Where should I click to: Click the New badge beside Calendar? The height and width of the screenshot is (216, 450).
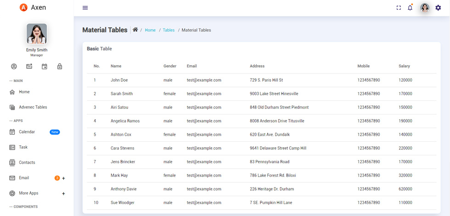click(55, 132)
